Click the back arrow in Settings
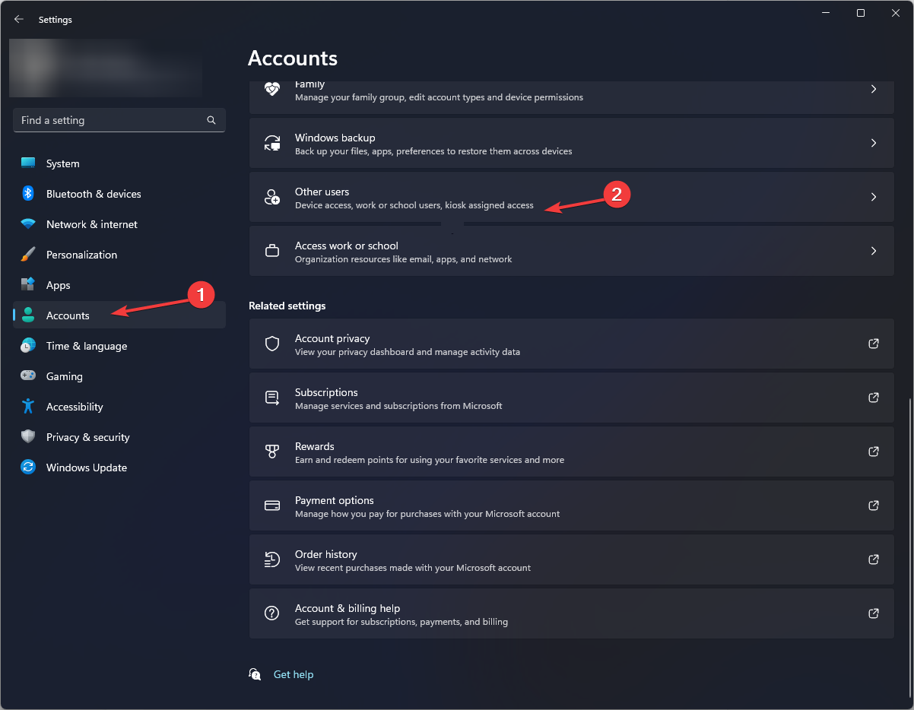The width and height of the screenshot is (914, 710). 19,20
